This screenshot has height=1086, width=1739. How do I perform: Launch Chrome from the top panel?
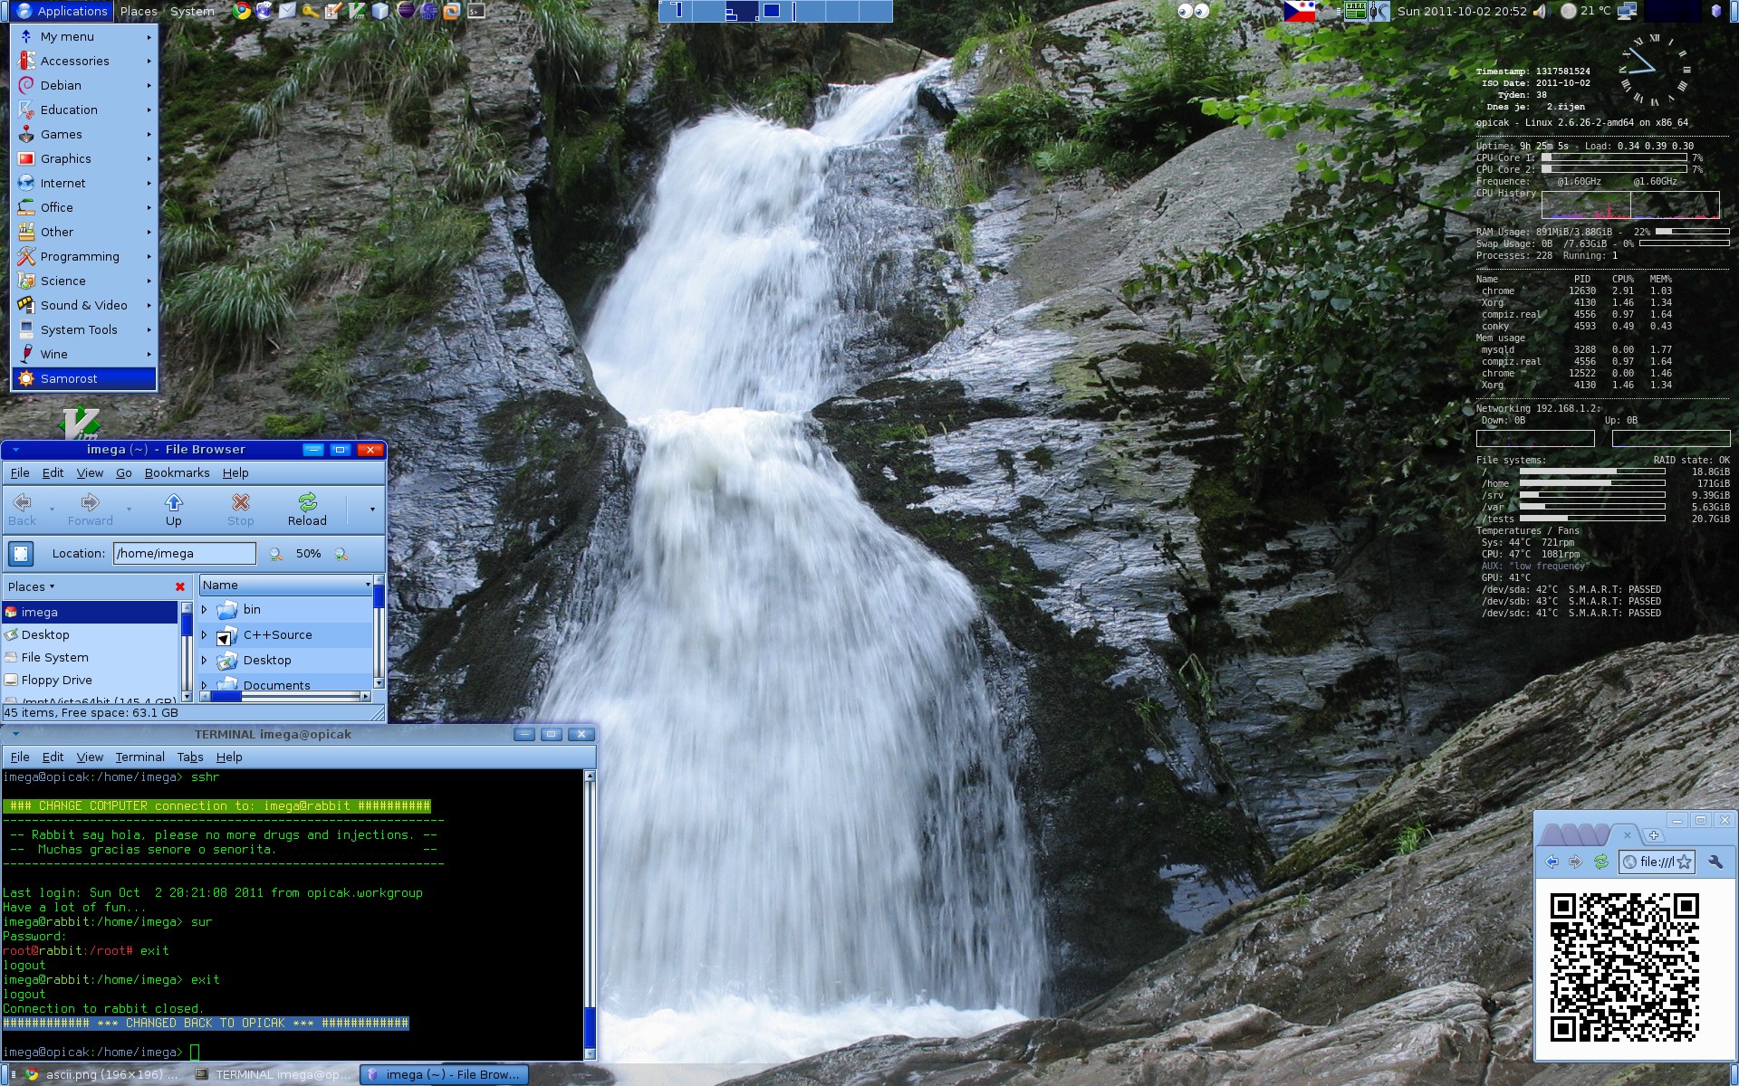241,11
